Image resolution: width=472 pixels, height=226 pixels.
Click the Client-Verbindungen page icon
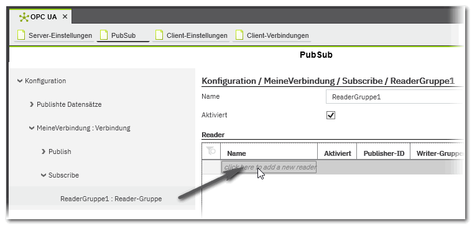click(x=239, y=35)
